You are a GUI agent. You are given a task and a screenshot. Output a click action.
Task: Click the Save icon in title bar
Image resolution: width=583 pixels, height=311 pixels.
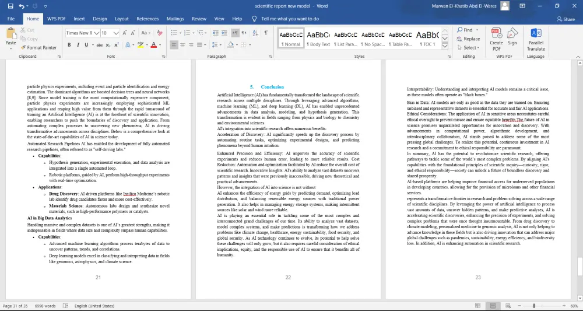[10, 6]
